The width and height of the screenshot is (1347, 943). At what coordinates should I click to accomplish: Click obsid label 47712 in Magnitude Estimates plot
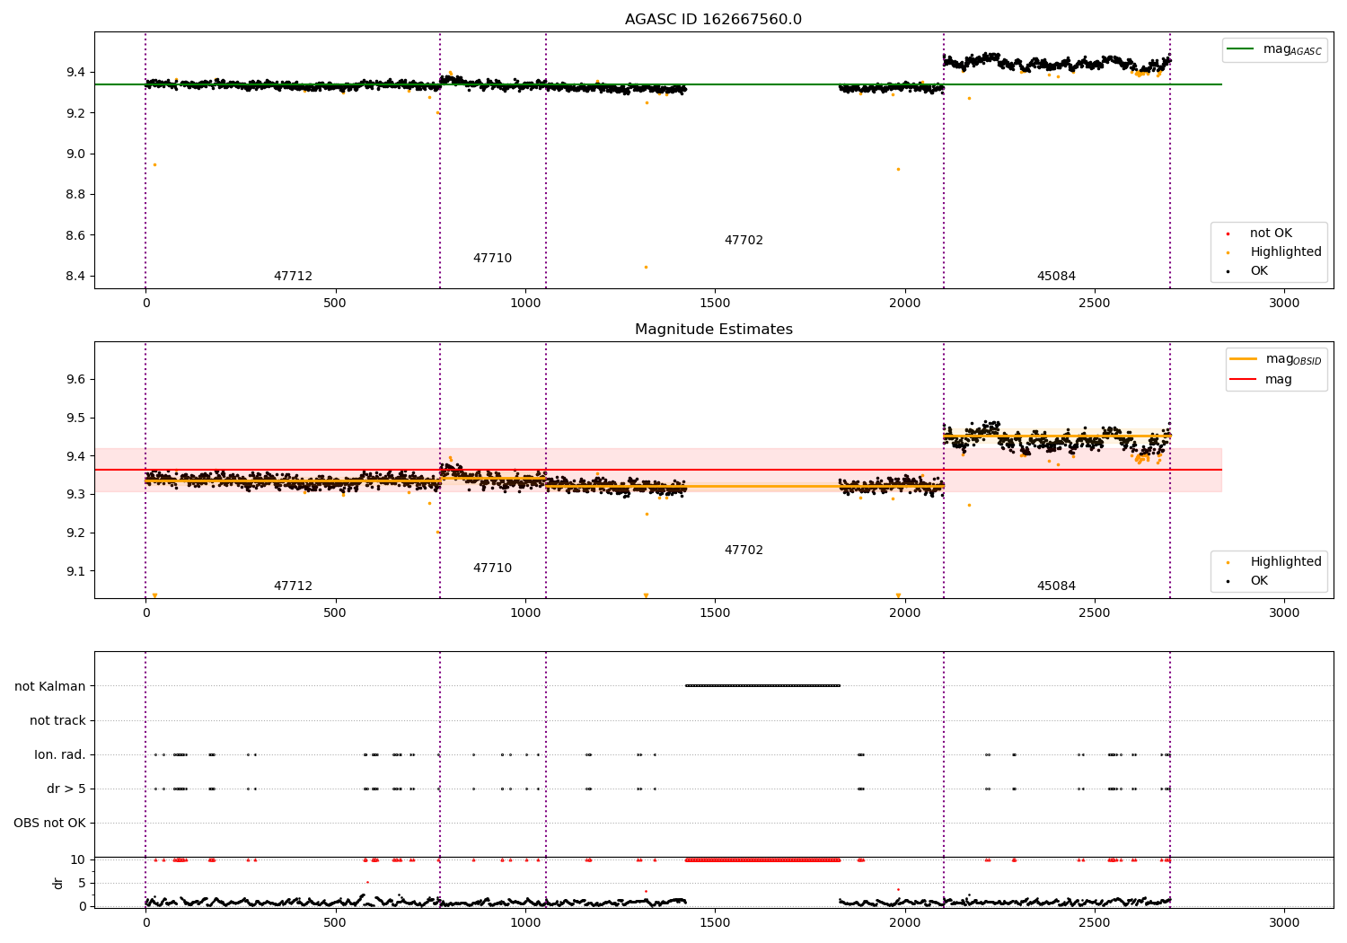click(x=293, y=586)
